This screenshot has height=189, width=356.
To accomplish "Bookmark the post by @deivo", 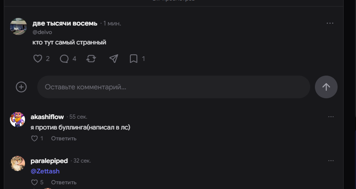I will tap(134, 59).
